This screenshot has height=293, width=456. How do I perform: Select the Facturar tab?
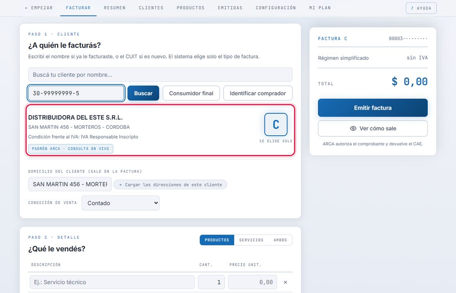78,8
